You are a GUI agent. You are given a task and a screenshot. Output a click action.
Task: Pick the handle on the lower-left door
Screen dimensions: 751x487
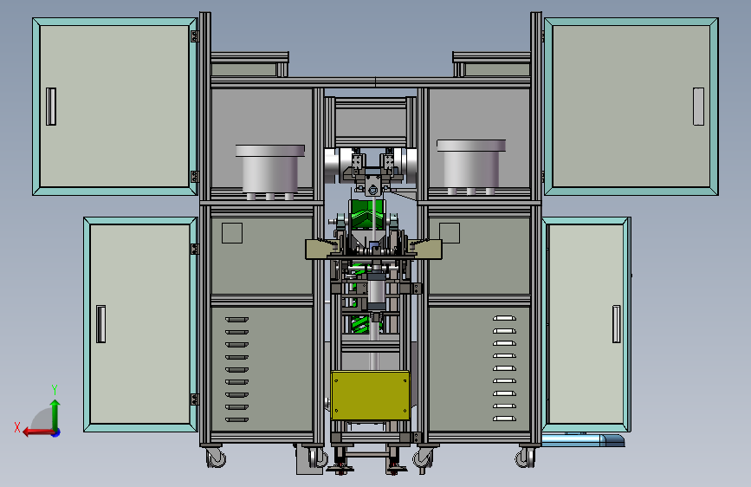pyautogui.click(x=100, y=324)
